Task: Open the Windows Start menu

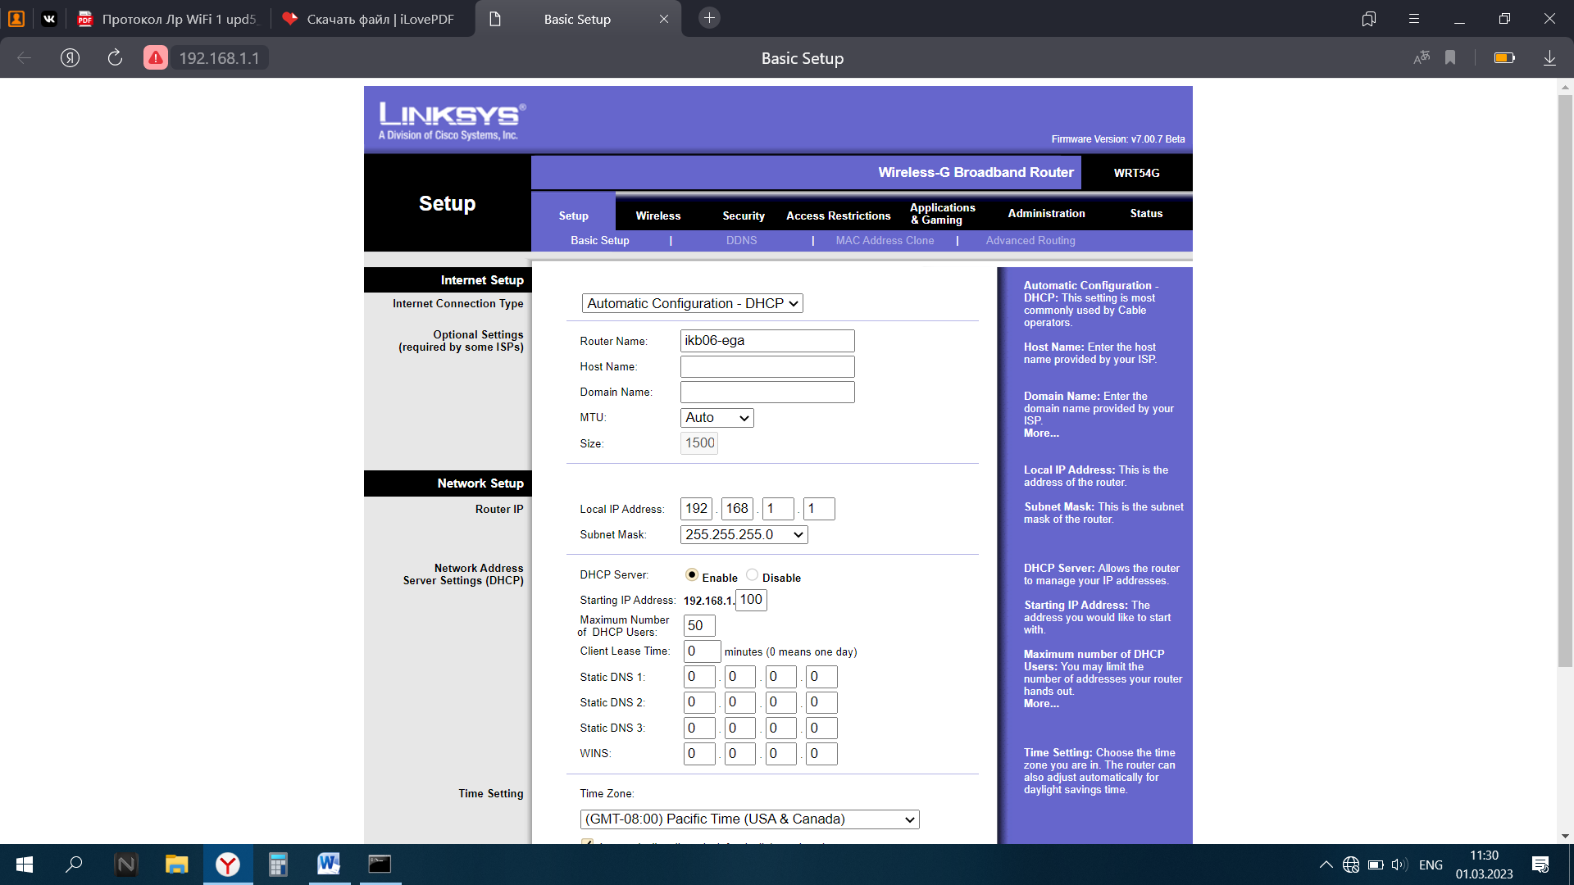Action: (25, 865)
